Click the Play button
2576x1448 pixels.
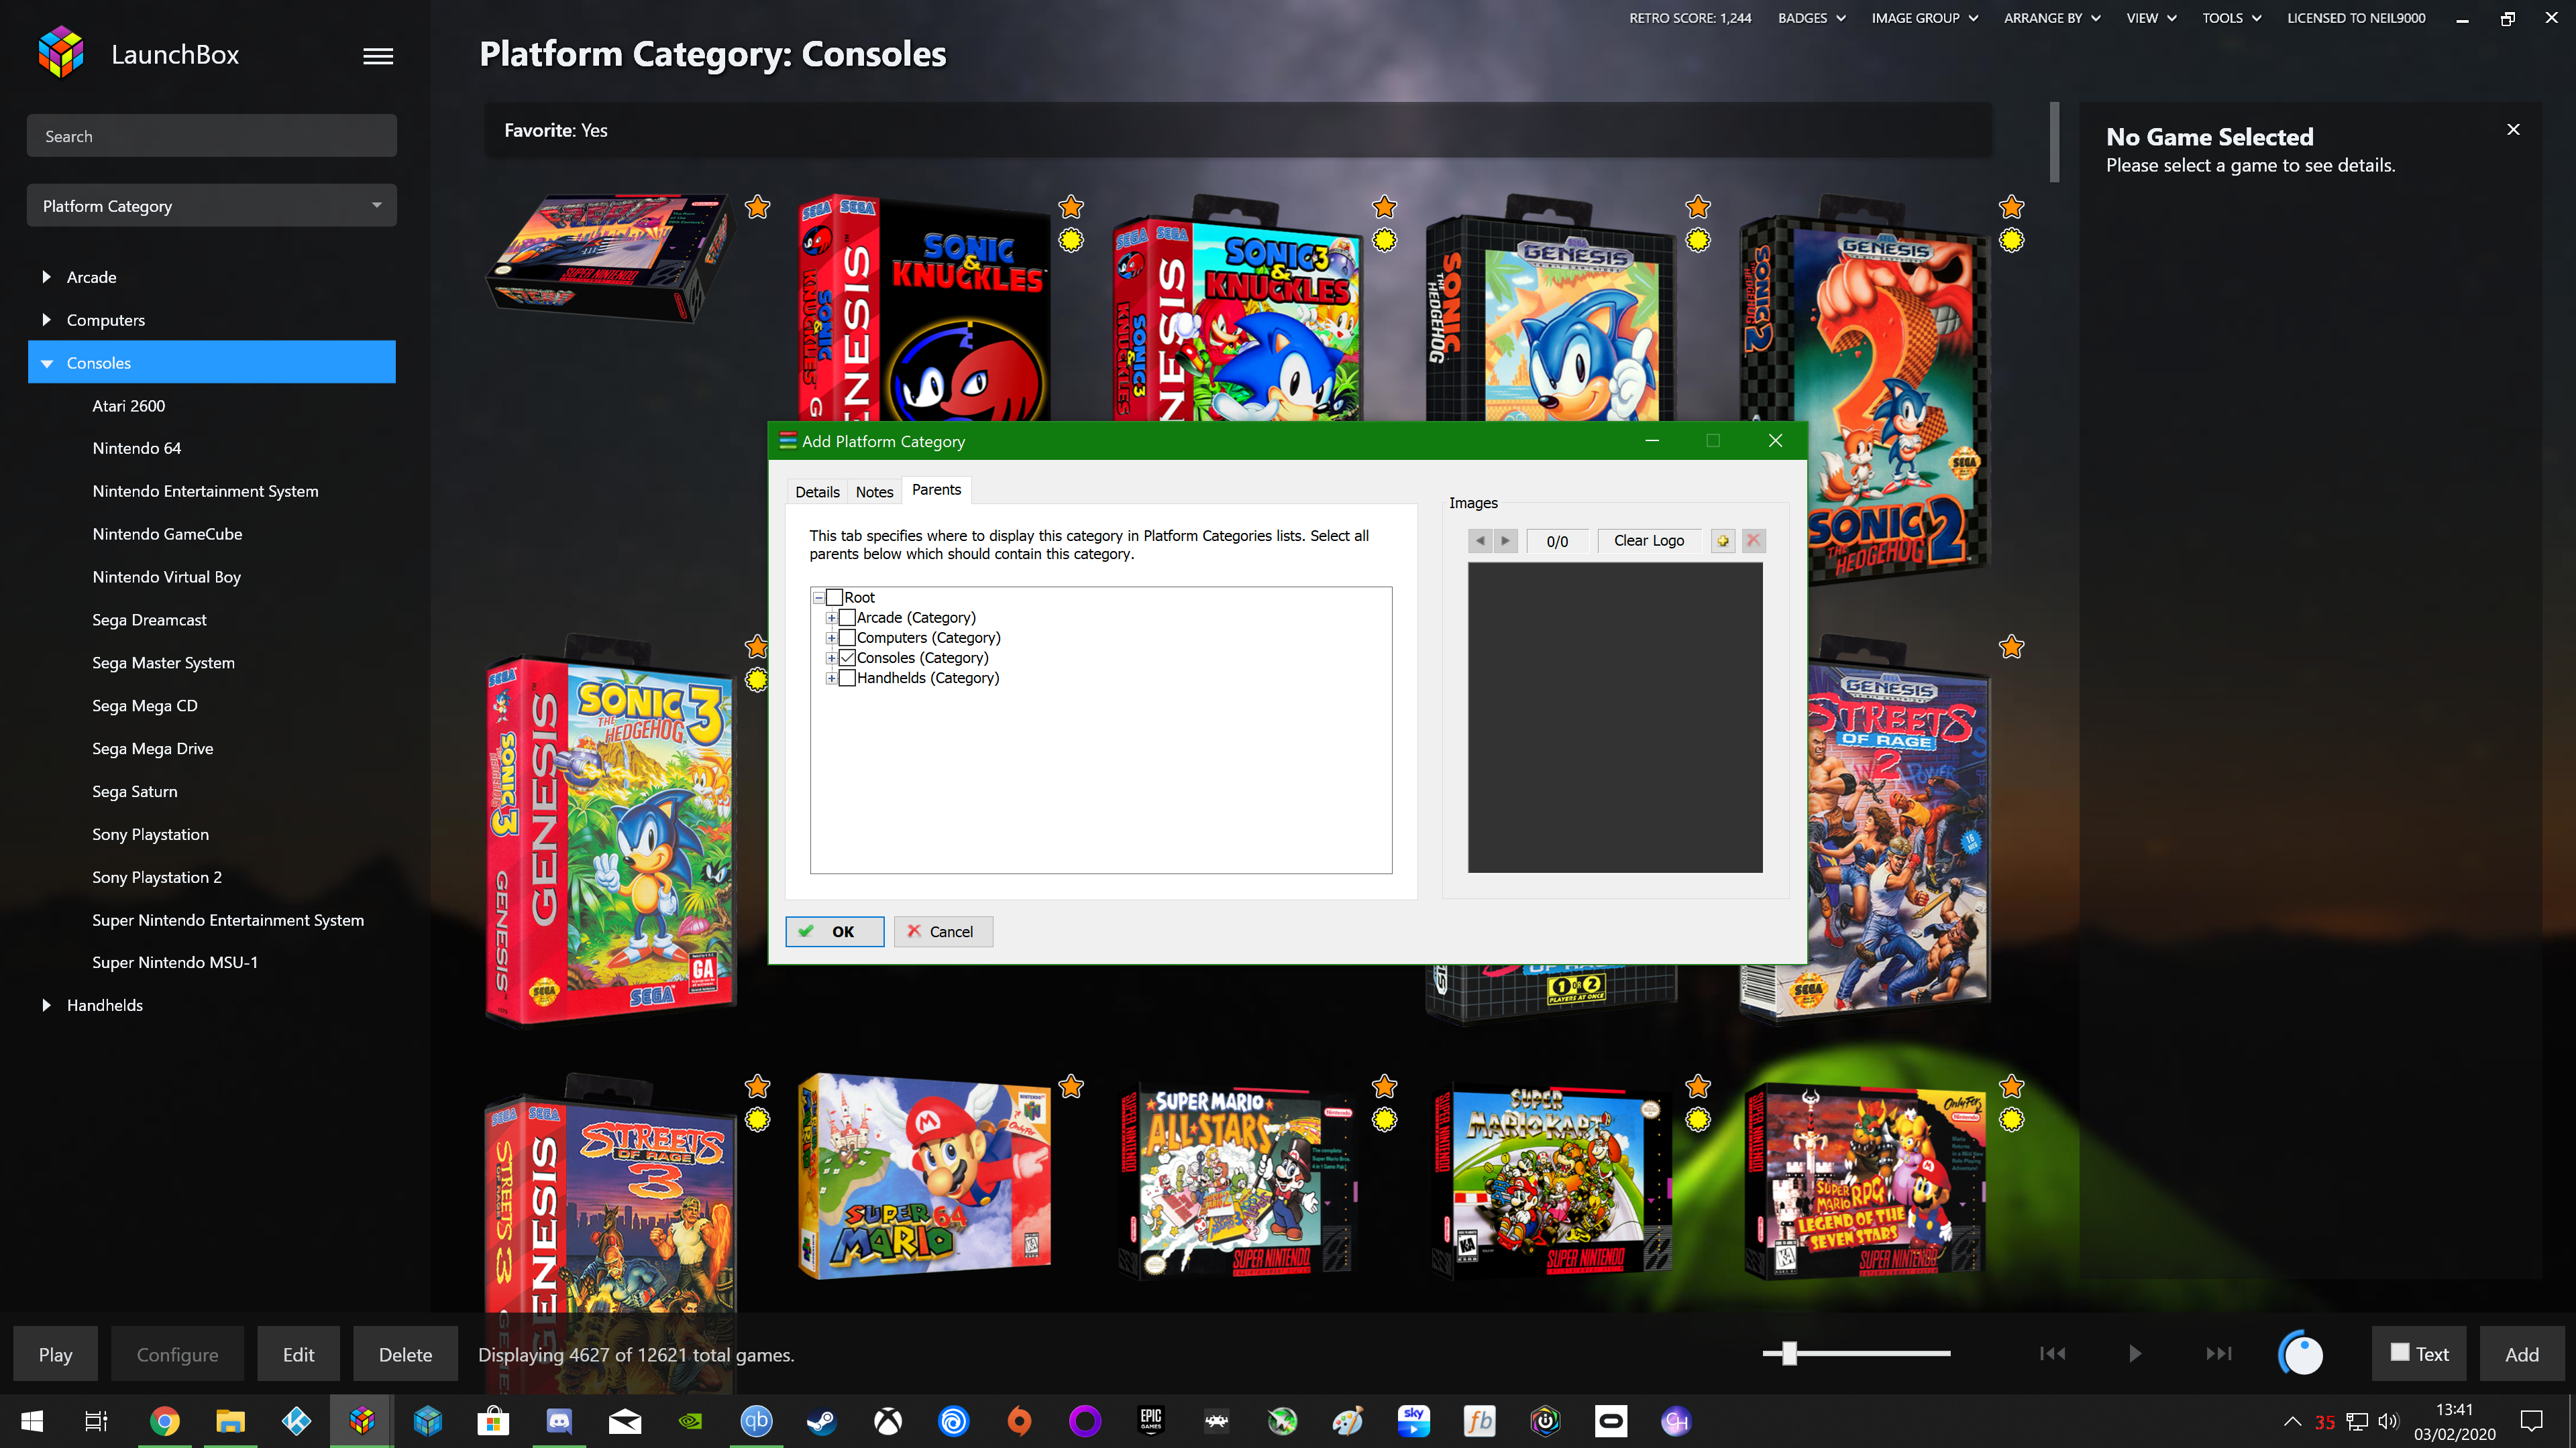pos(55,1354)
